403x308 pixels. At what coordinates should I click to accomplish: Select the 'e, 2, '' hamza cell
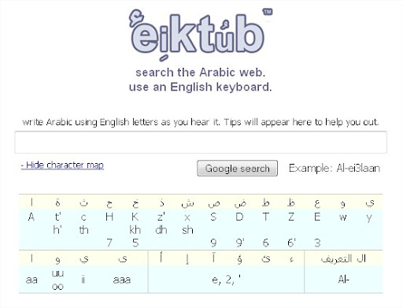[226, 280]
